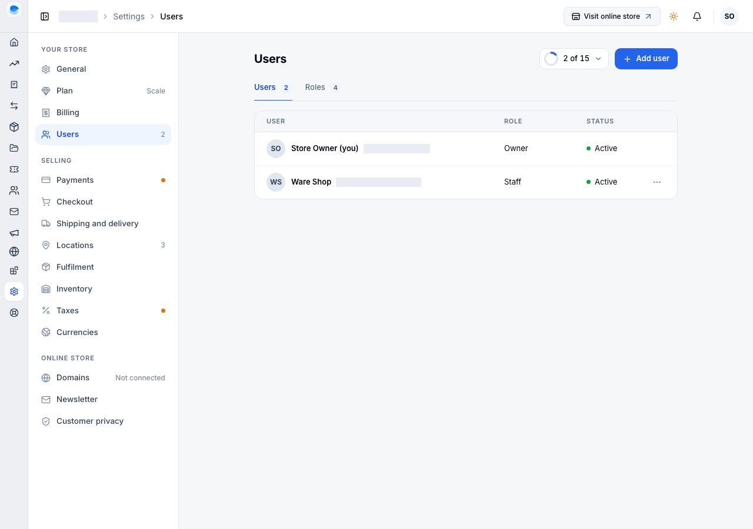This screenshot has height=529, width=753.
Task: Click the WS avatar in table
Action: 276,182
